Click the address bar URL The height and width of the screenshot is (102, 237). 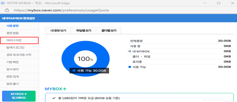[61, 10]
